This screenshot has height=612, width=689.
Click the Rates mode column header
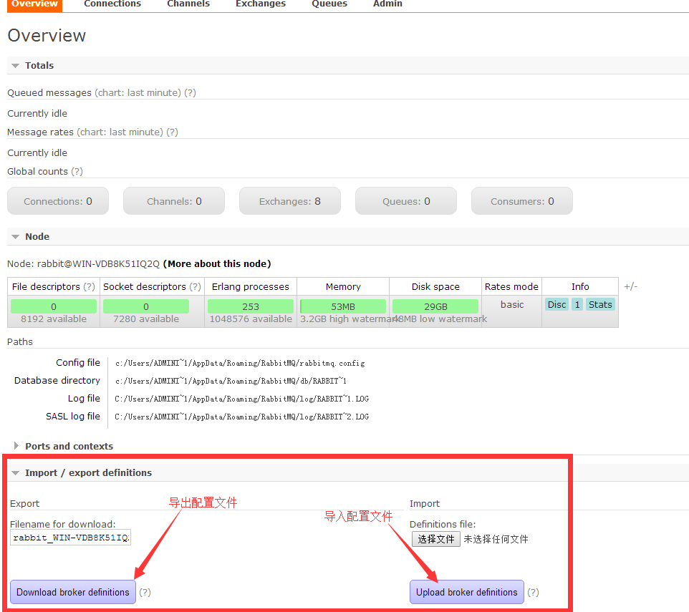click(x=511, y=287)
